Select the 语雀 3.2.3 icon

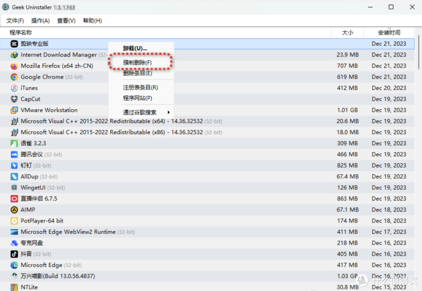point(14,143)
